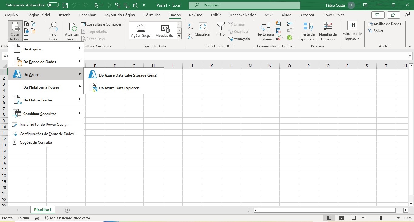
Task: Click the Avançado filter option
Action: click(239, 39)
